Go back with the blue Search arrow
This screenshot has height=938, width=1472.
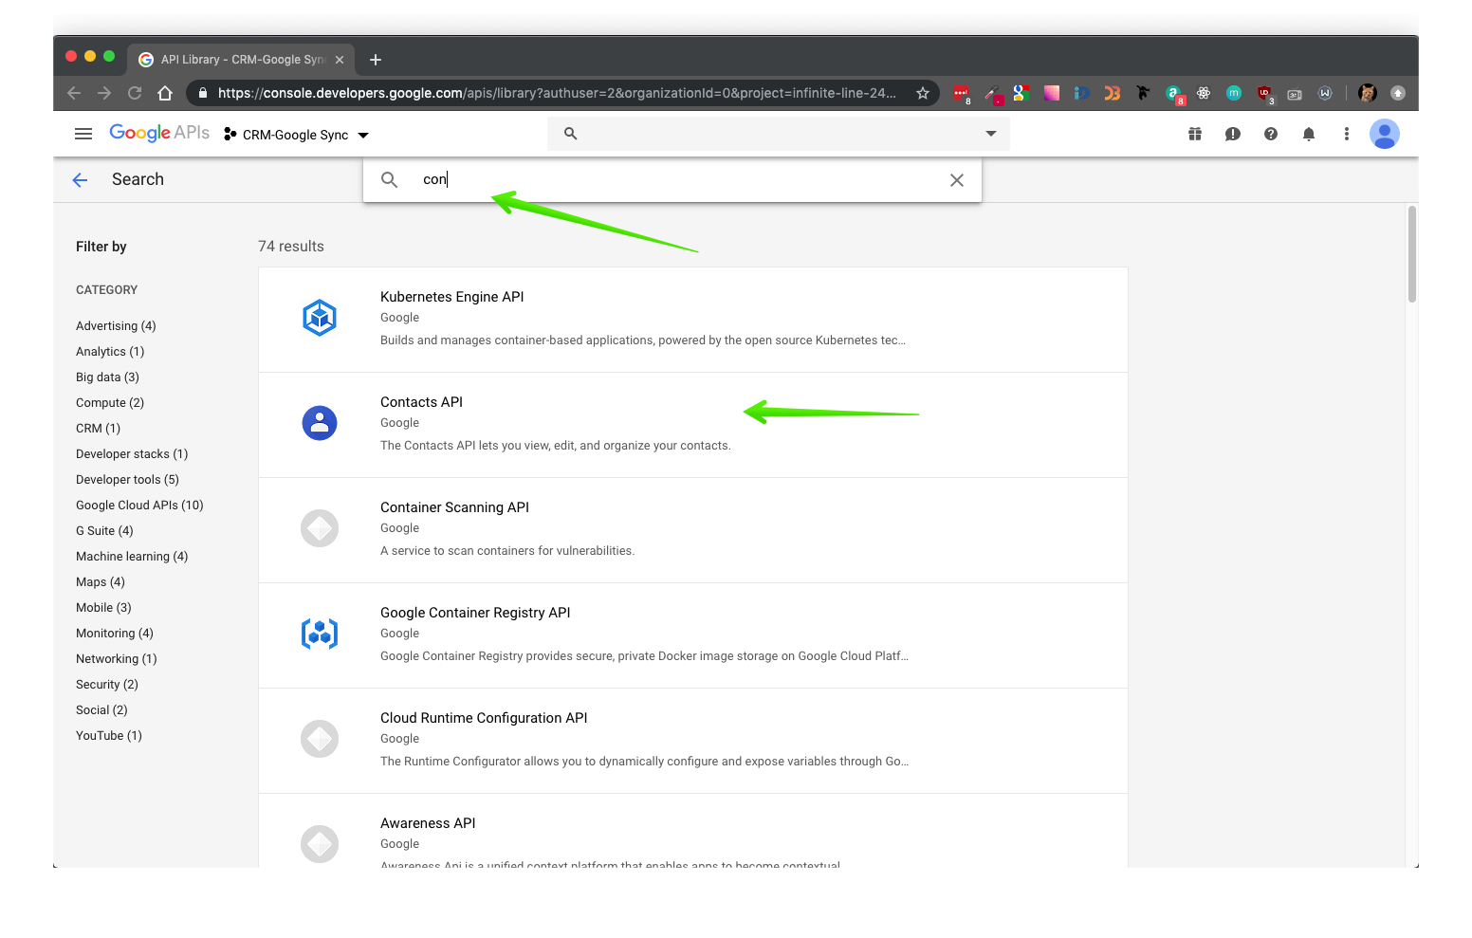click(80, 180)
